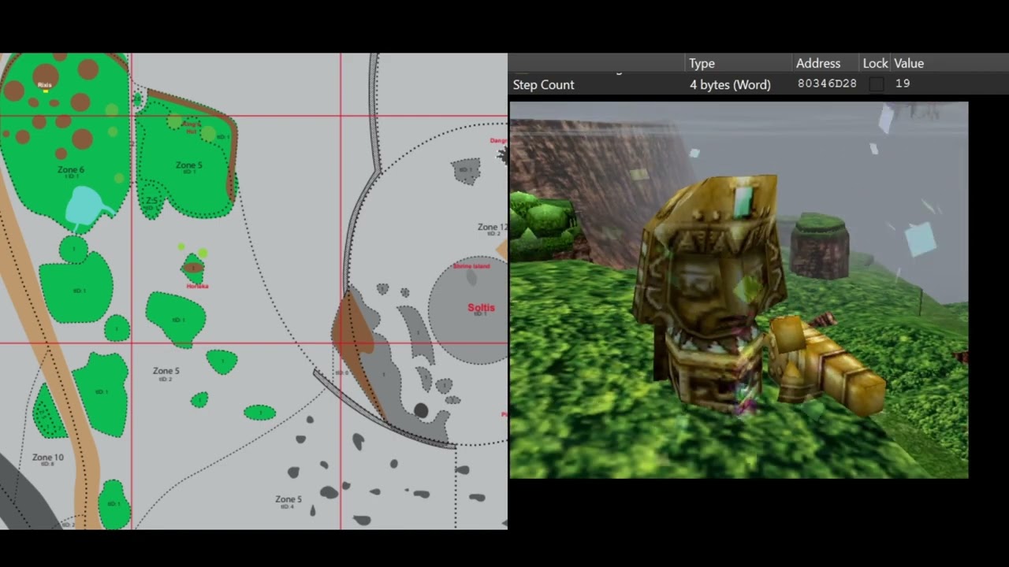Click the Rixis label on the map
The height and width of the screenshot is (567, 1009).
(45, 84)
